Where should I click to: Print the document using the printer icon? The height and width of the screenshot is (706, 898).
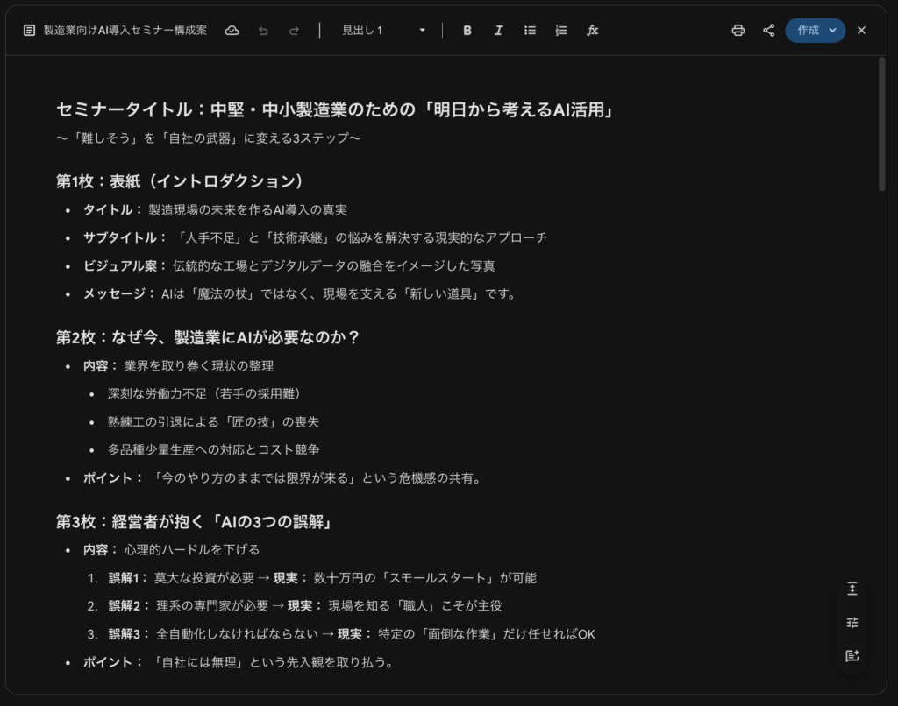(738, 30)
